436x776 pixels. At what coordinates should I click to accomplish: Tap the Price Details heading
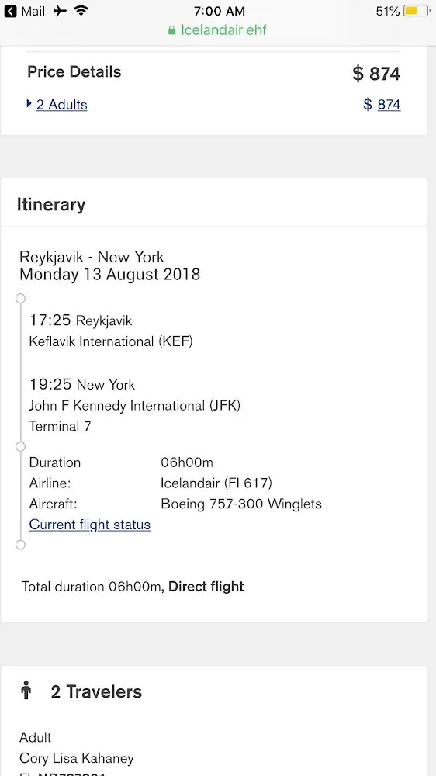point(74,71)
